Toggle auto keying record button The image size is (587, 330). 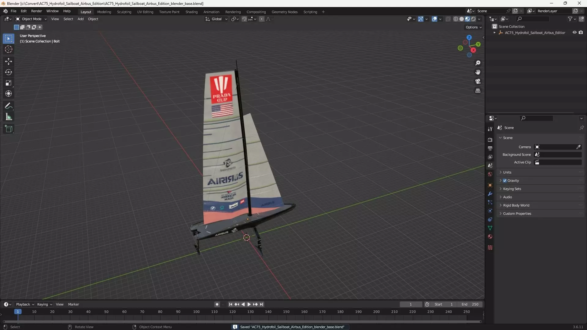click(217, 304)
